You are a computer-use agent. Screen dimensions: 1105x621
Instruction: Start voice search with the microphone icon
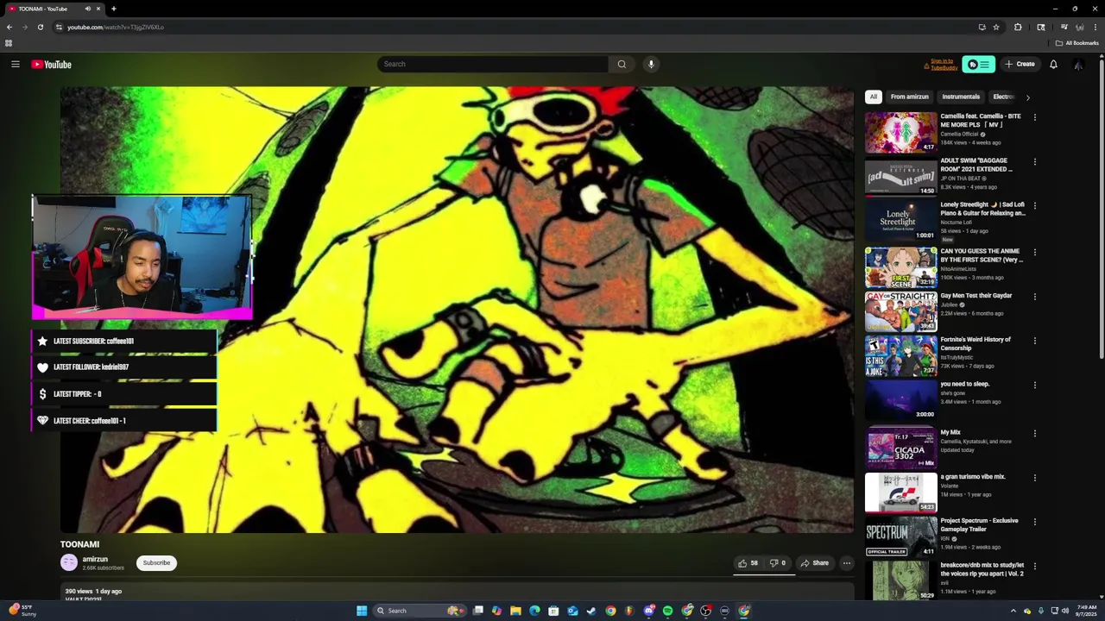click(x=651, y=64)
